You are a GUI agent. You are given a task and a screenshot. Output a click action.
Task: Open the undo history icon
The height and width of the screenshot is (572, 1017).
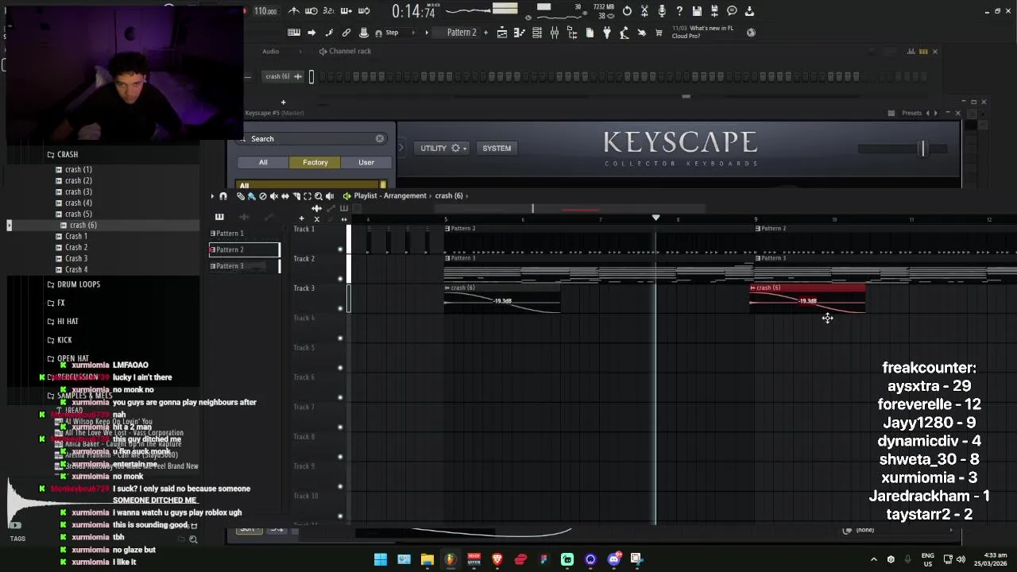pyautogui.click(x=627, y=11)
